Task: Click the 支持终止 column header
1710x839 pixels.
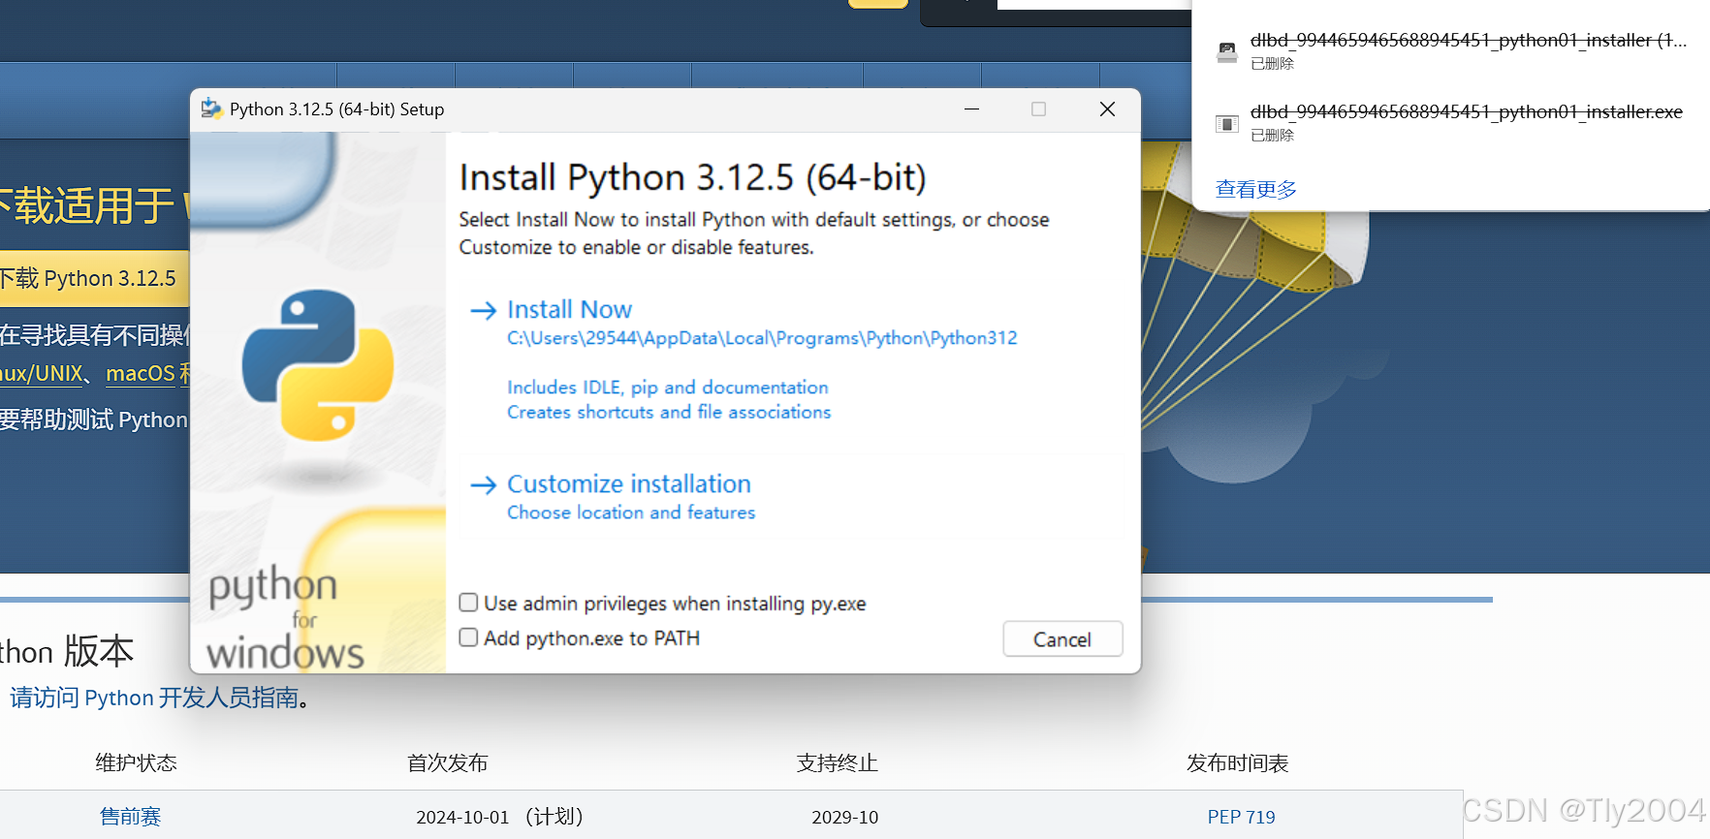Action: [x=837, y=763]
